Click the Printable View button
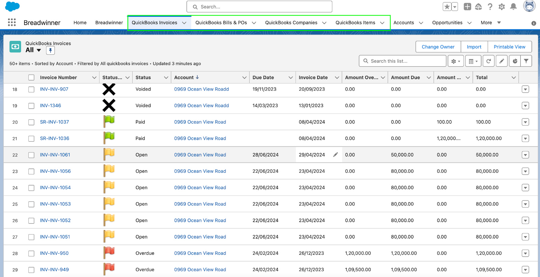 [x=509, y=47]
